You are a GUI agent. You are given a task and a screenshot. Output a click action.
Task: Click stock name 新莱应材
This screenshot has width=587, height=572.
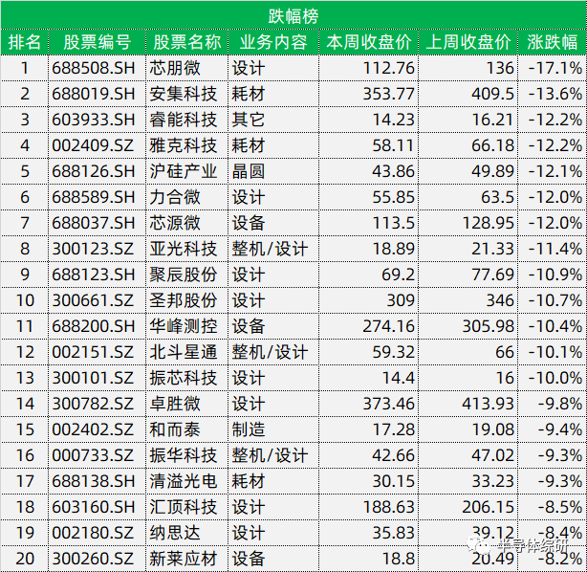(183, 560)
